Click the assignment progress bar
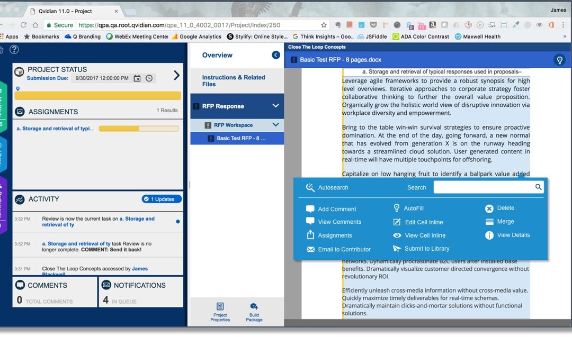This screenshot has width=572, height=337. [x=139, y=129]
